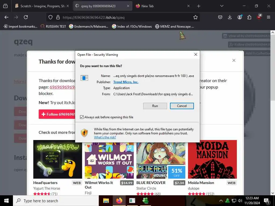Open the Downloads toolbar icon
The height and width of the screenshot is (206, 275).
(x=230, y=17)
